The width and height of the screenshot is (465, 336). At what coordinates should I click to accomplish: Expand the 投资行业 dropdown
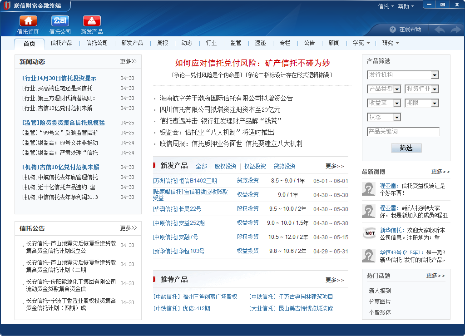[x=435, y=89]
